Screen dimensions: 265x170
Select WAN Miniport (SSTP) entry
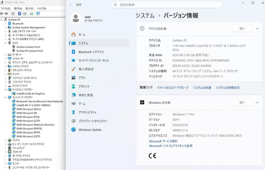[x=28, y=136]
